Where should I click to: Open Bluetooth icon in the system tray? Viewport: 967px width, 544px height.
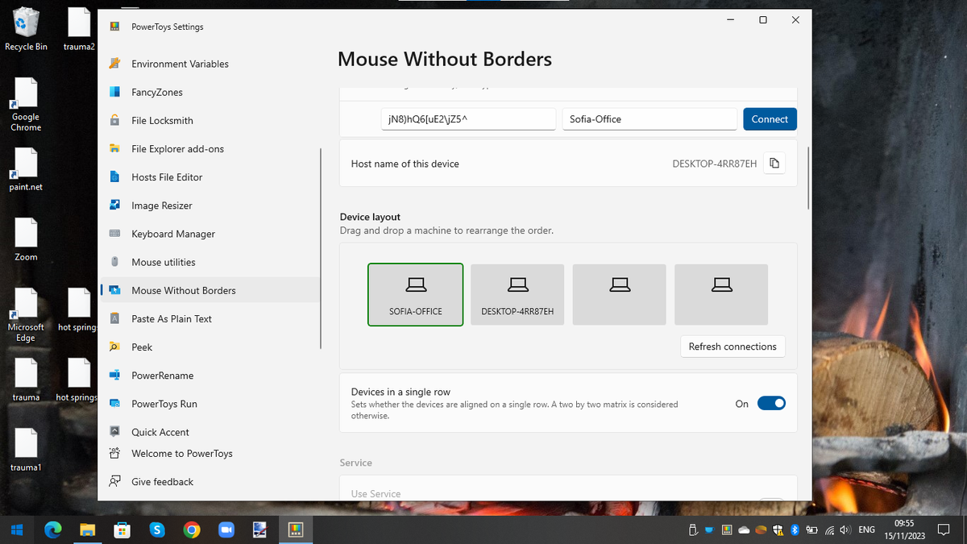point(795,529)
